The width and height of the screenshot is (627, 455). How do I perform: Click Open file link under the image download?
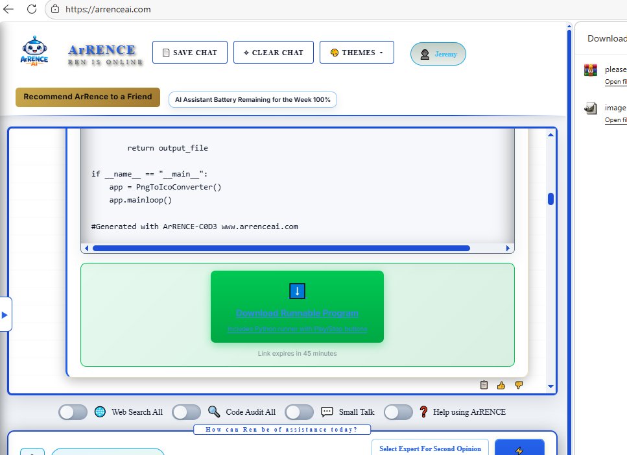coord(616,120)
